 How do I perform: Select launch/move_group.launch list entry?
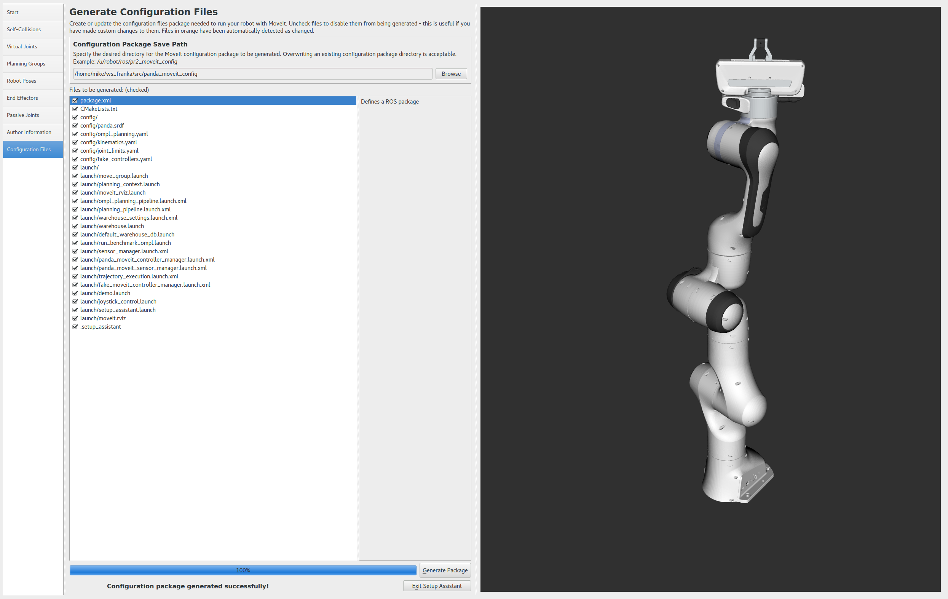pos(114,176)
